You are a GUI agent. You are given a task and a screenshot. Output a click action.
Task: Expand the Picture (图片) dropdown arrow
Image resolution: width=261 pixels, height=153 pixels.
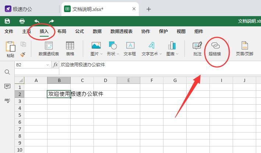101,54
